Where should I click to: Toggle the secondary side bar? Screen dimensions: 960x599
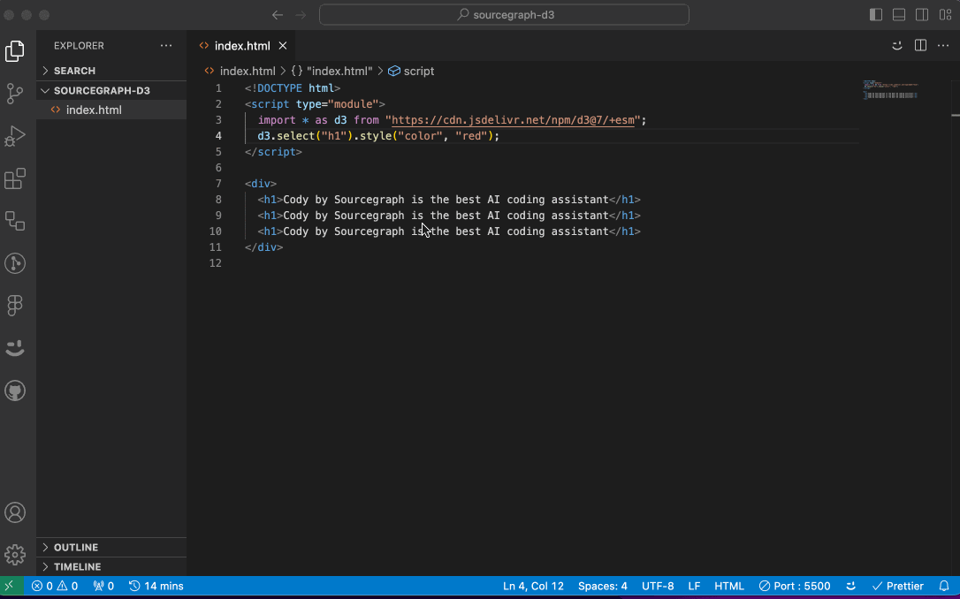tap(922, 15)
